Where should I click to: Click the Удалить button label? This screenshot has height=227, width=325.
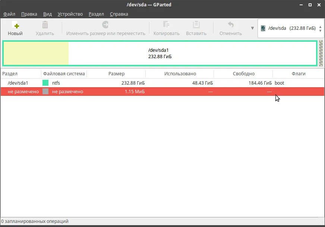pos(45,34)
